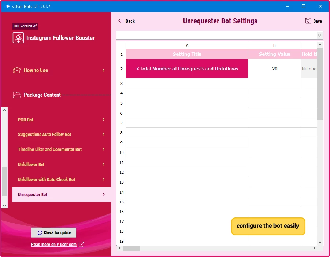
Task: Click the Back arrow icon
Action: (121, 21)
